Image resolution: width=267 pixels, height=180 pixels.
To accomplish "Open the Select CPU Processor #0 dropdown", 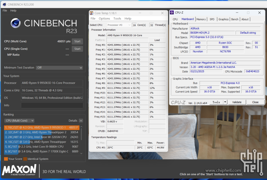I will click(x=119, y=25).
